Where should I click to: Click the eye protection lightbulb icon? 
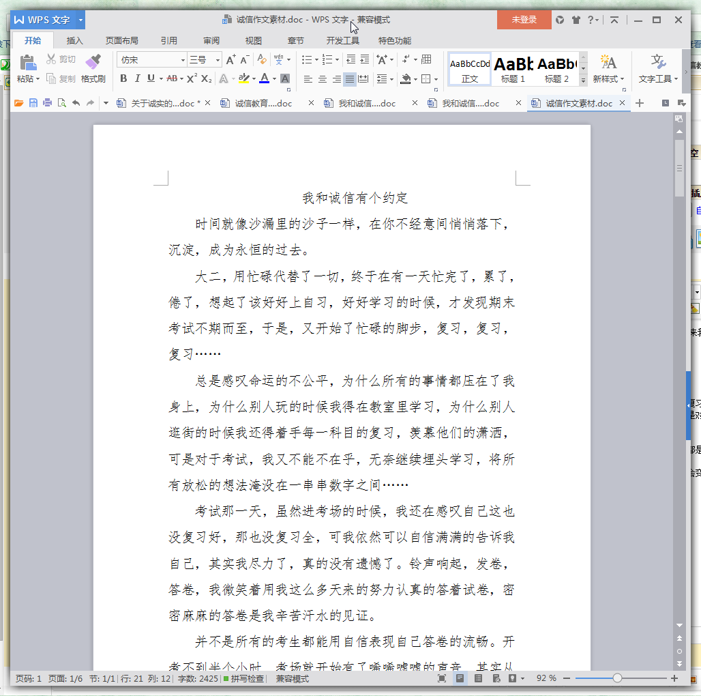pos(512,678)
